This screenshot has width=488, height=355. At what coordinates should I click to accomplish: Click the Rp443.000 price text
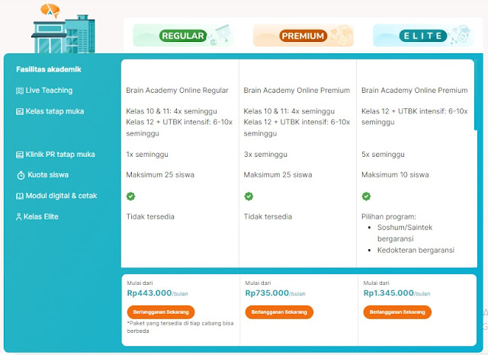[149, 293]
